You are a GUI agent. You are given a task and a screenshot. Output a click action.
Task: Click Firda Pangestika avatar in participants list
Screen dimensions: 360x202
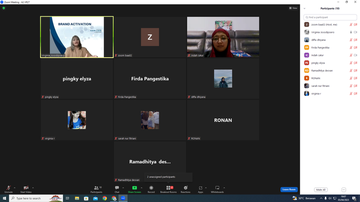pos(307,47)
